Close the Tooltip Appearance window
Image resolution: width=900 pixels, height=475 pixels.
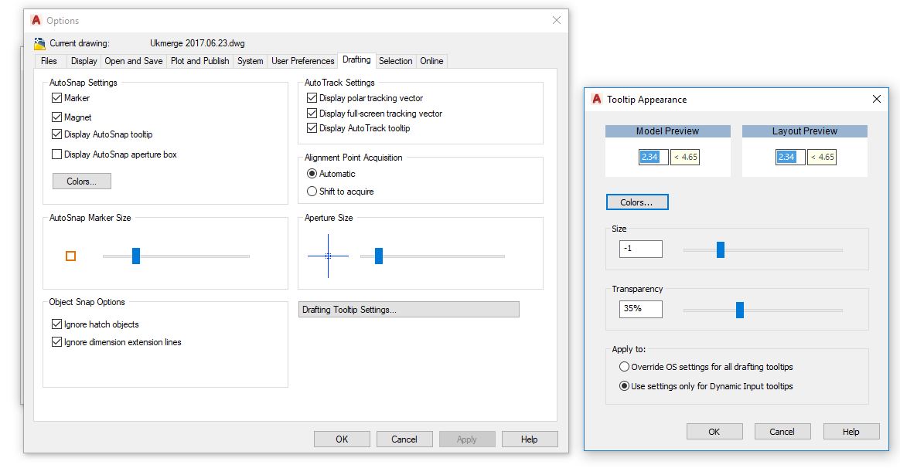coord(877,99)
